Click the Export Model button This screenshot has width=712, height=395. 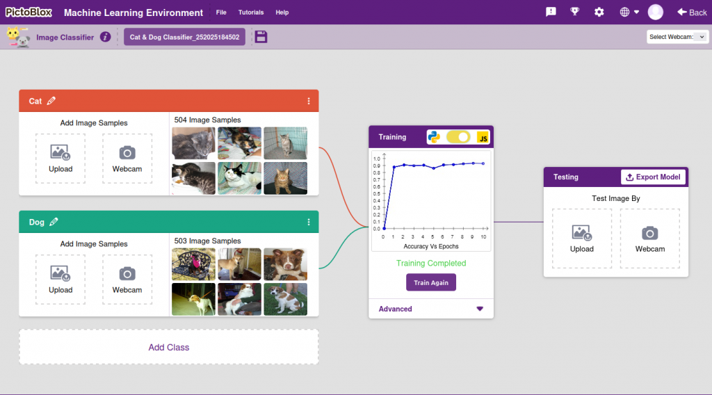click(653, 177)
